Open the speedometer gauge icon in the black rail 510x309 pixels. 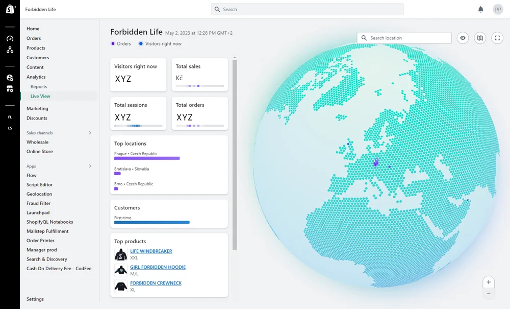pyautogui.click(x=10, y=38)
